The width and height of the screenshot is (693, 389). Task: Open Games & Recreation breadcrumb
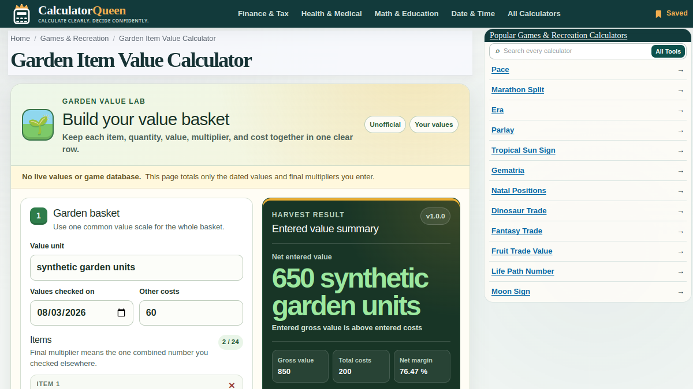pos(74,39)
